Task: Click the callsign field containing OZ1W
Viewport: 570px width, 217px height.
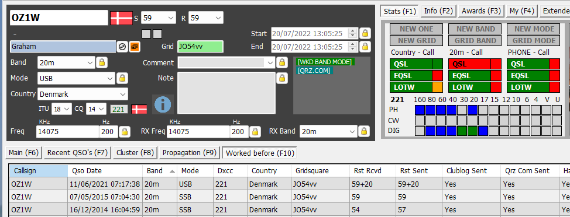Action: [59, 17]
